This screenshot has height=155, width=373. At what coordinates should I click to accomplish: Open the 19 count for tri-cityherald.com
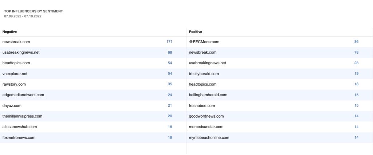(356, 74)
